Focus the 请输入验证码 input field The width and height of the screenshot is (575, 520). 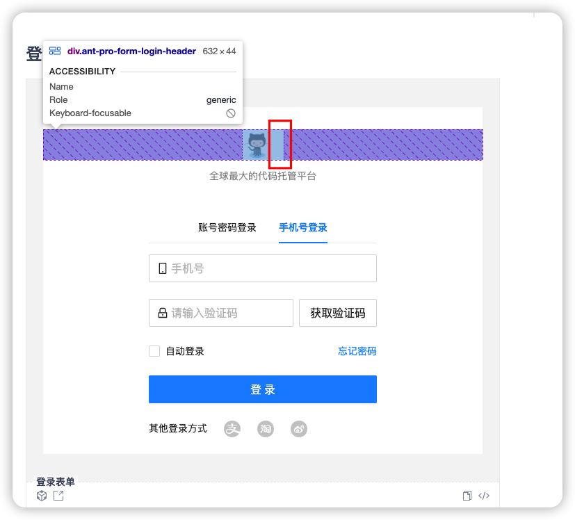pos(221,313)
